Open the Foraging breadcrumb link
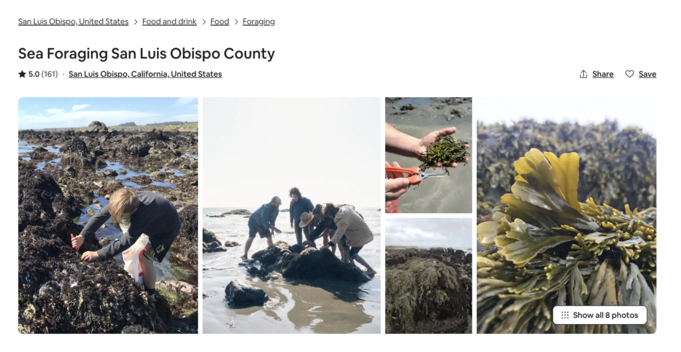Viewport: 681px width, 352px height. (259, 22)
